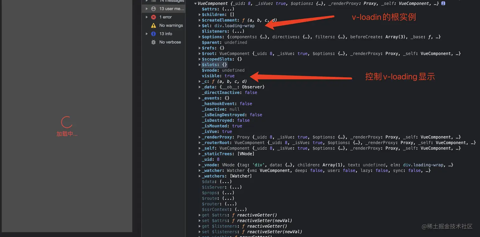Screen dimensions: 480x237
Task: Click the '_hasHookEvent: false' row
Action: pos(227,104)
